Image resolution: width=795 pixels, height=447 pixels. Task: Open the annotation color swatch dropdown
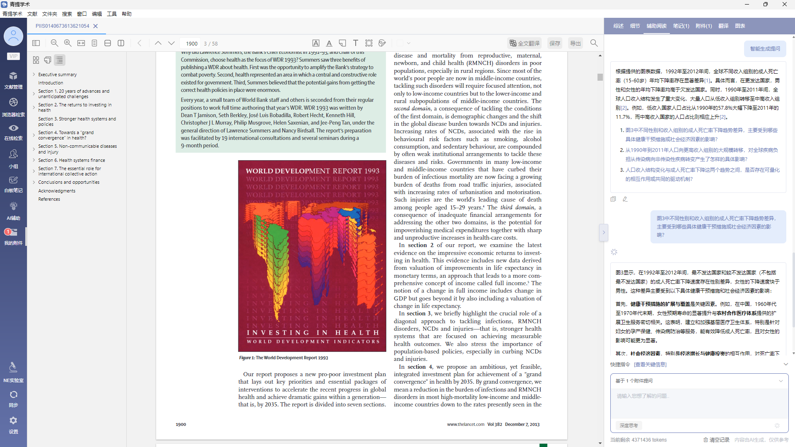(408, 43)
